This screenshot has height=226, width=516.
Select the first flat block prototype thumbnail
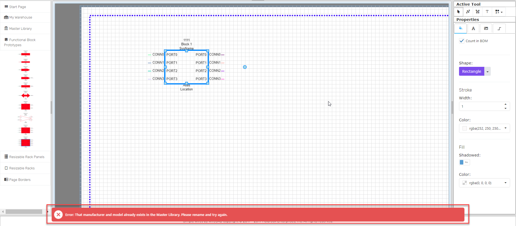(x=26, y=54)
